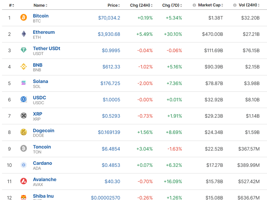267x200 pixels.
Task: Click the AVAX ticker symbol text
Action: point(38,185)
